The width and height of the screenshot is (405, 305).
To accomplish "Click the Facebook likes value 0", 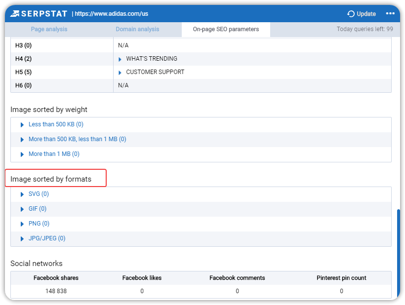I will pos(142,291).
